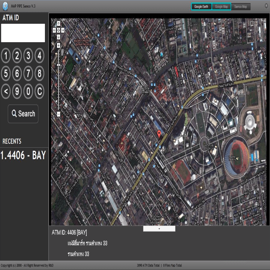Click the copyright notice in status bar
Viewport: 270px width, 270px height.
point(27,265)
